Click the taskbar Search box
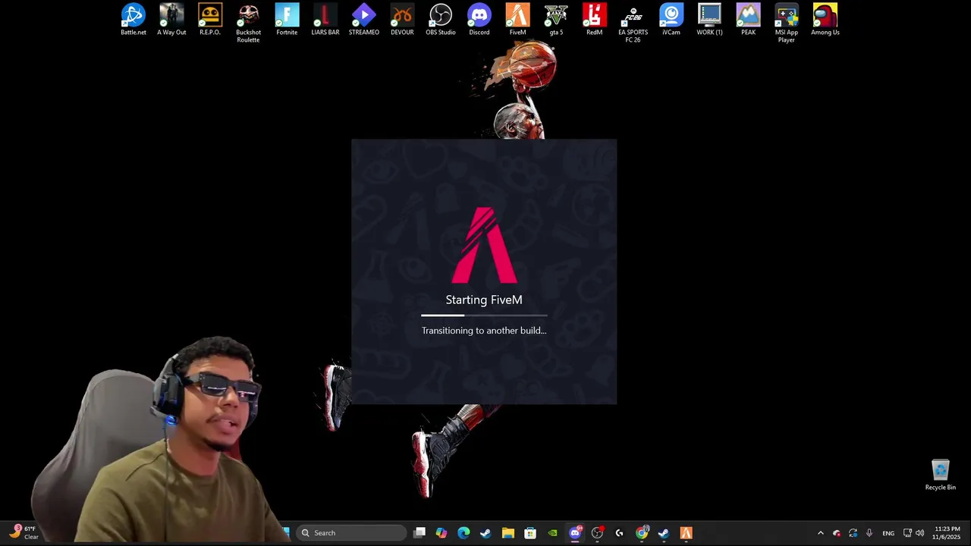This screenshot has height=546, width=971. [351, 533]
